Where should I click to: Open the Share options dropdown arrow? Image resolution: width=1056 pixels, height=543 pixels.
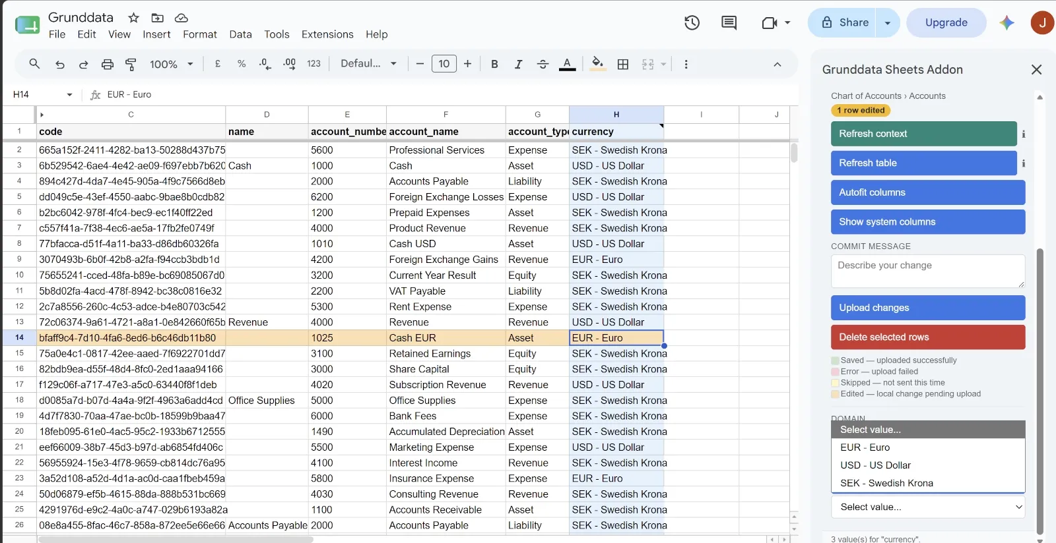pyautogui.click(x=888, y=22)
